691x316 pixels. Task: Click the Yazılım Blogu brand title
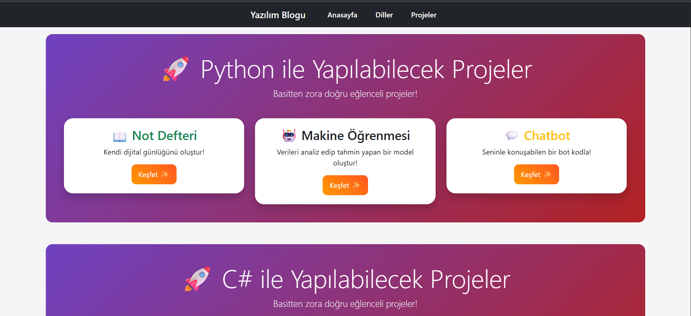coord(278,15)
